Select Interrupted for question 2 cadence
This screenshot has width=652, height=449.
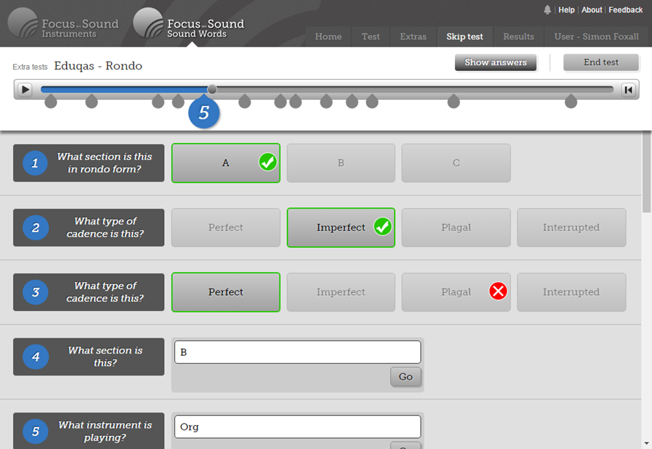tap(571, 228)
